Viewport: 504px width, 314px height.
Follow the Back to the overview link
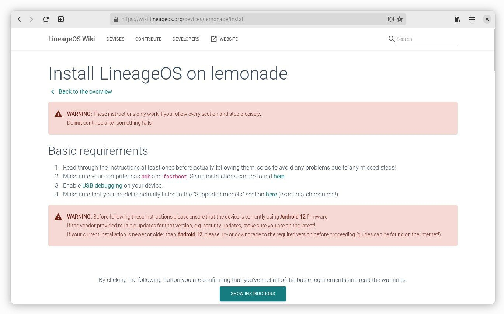click(x=85, y=92)
